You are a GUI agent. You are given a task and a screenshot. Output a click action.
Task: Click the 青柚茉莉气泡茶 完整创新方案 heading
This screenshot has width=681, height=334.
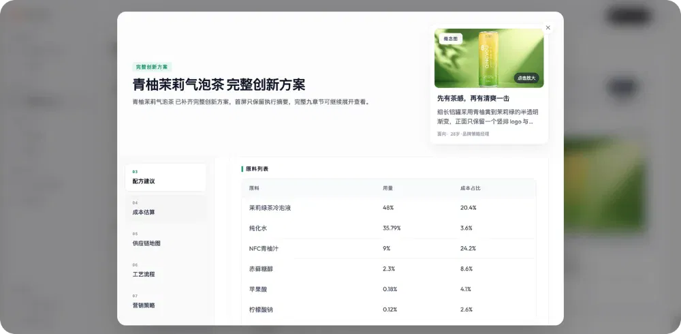tap(219, 85)
